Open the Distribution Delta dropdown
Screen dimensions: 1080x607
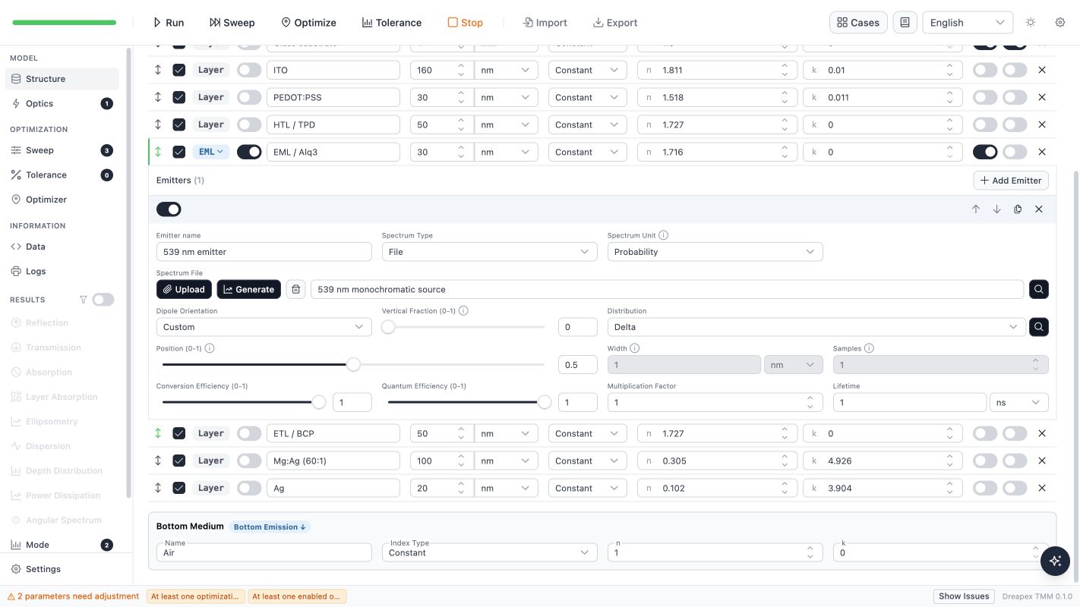click(816, 327)
